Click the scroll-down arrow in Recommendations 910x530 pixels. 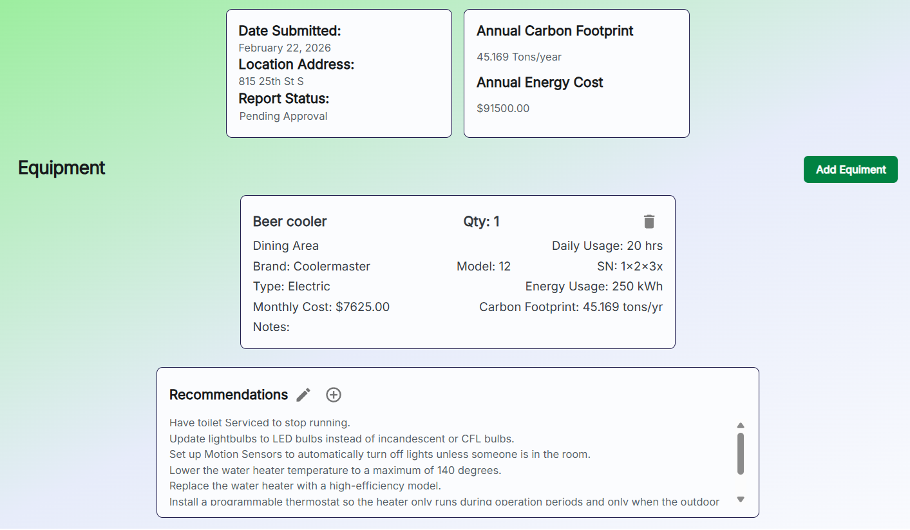tap(741, 499)
